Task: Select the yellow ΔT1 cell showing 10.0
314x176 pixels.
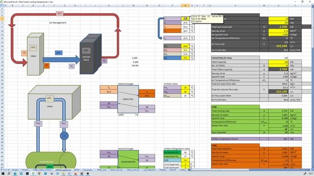Action: (x=185, y=46)
